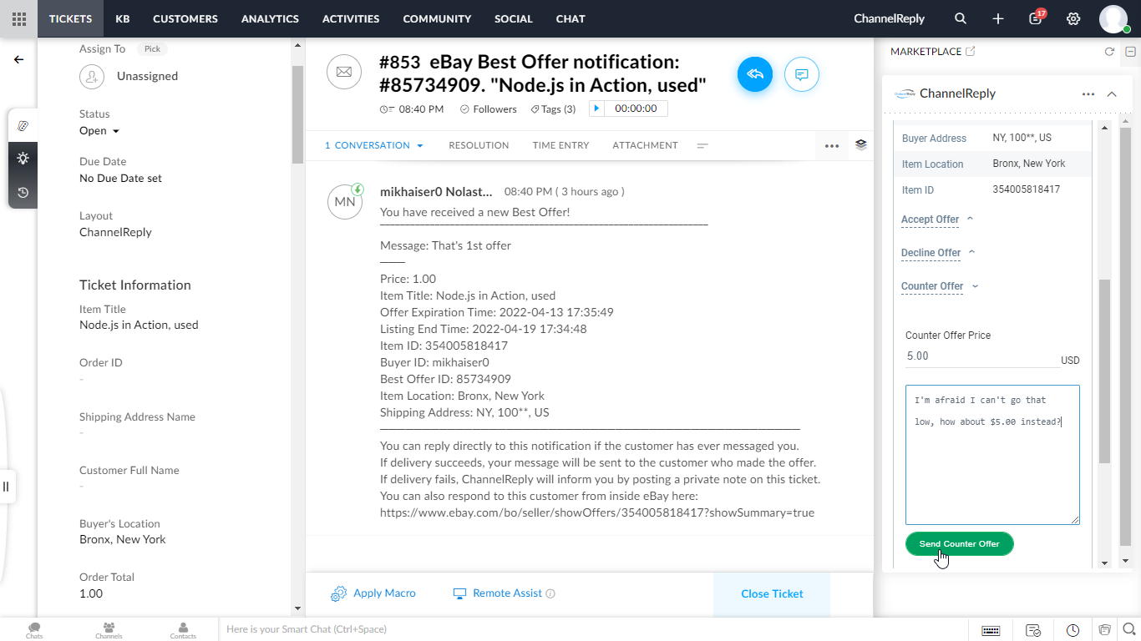Click No Due Date set value
This screenshot has width=1141, height=641.
tap(120, 179)
